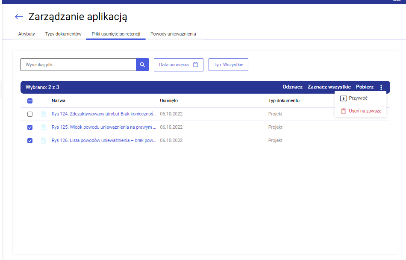The width and height of the screenshot is (406, 260).
Task: Click the Odznacz button
Action: coord(293,87)
